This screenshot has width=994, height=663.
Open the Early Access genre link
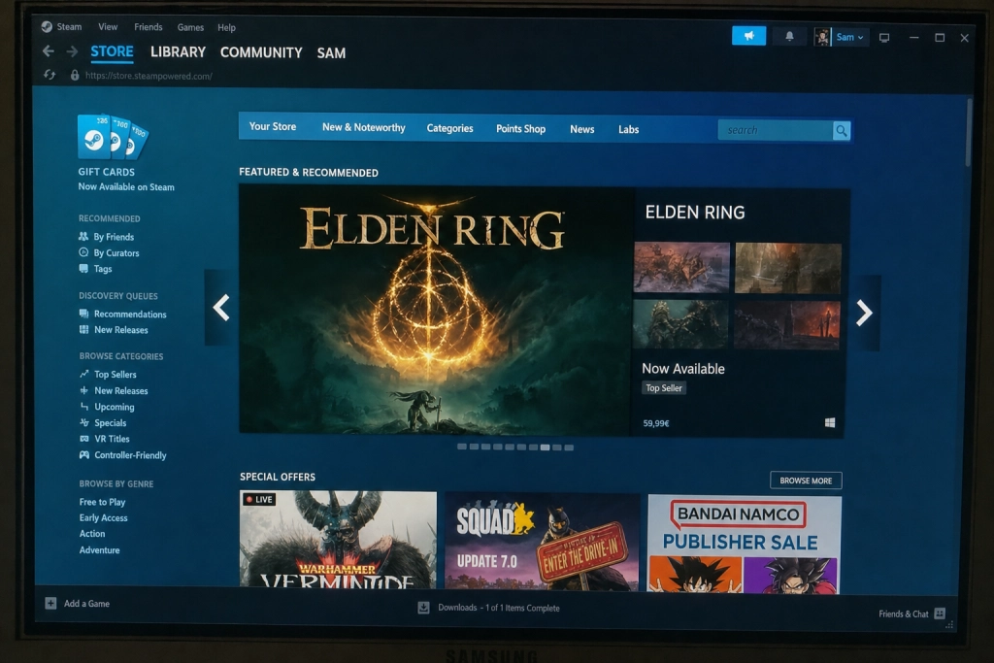click(x=103, y=517)
